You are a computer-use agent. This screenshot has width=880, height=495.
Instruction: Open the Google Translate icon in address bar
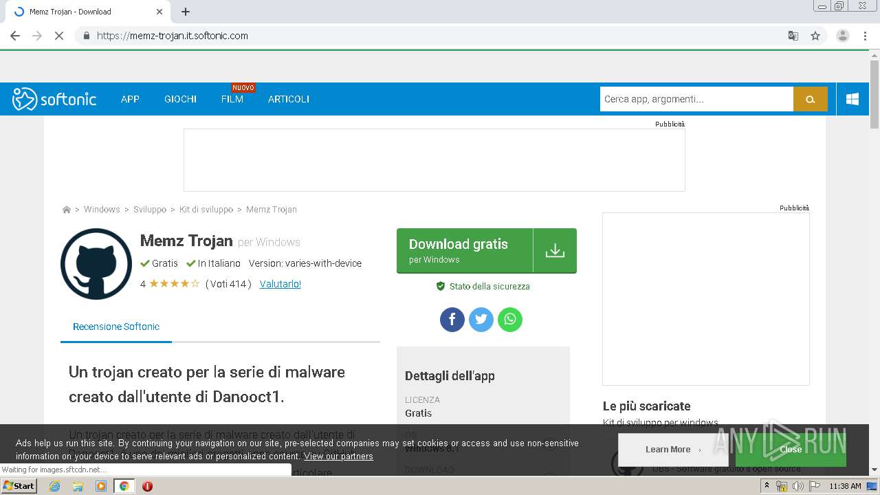tap(793, 36)
